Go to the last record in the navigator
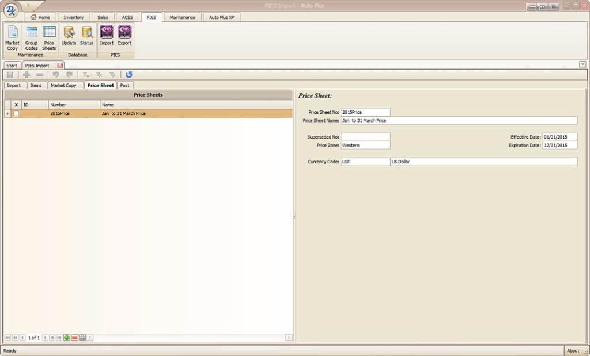 click(59, 338)
